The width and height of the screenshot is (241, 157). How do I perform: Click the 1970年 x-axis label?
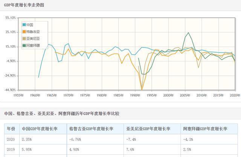(x=69, y=95)
